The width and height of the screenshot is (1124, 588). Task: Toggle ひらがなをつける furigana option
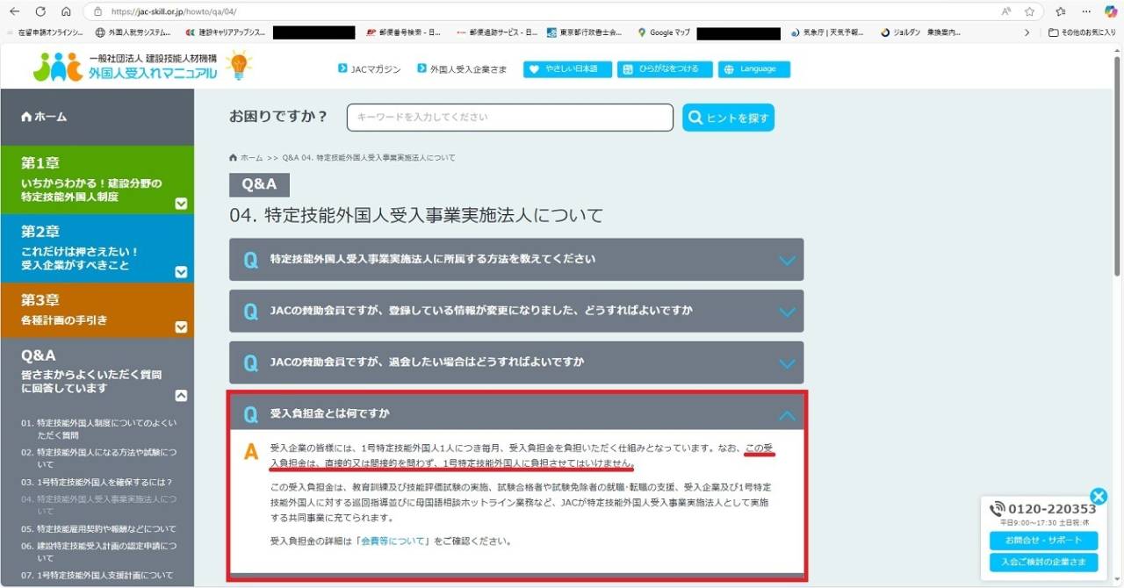[x=665, y=69]
